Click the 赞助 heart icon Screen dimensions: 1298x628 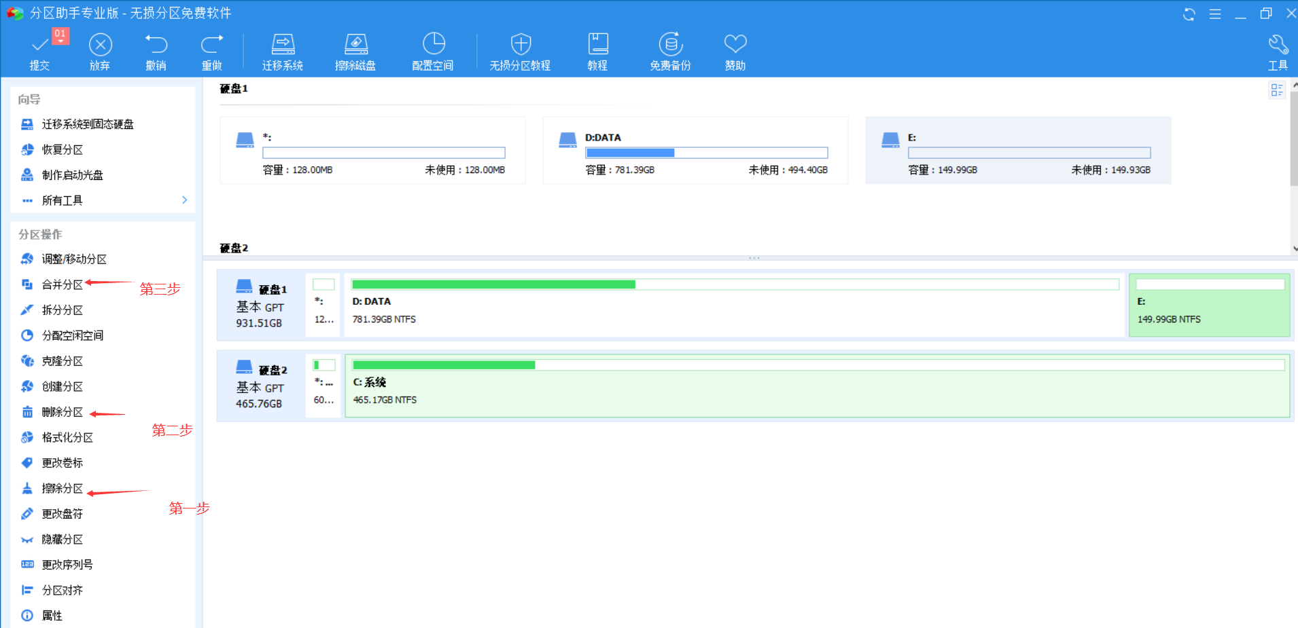point(735,44)
